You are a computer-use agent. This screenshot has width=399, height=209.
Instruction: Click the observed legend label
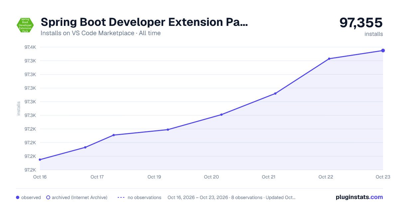pyautogui.click(x=31, y=197)
